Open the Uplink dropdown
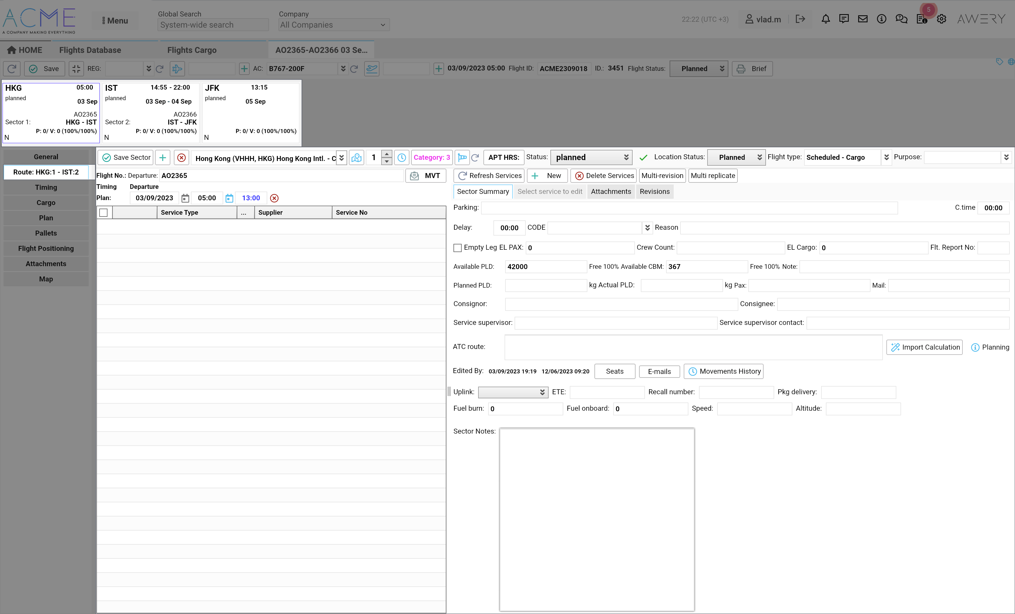The height and width of the screenshot is (614, 1015). pyautogui.click(x=513, y=392)
